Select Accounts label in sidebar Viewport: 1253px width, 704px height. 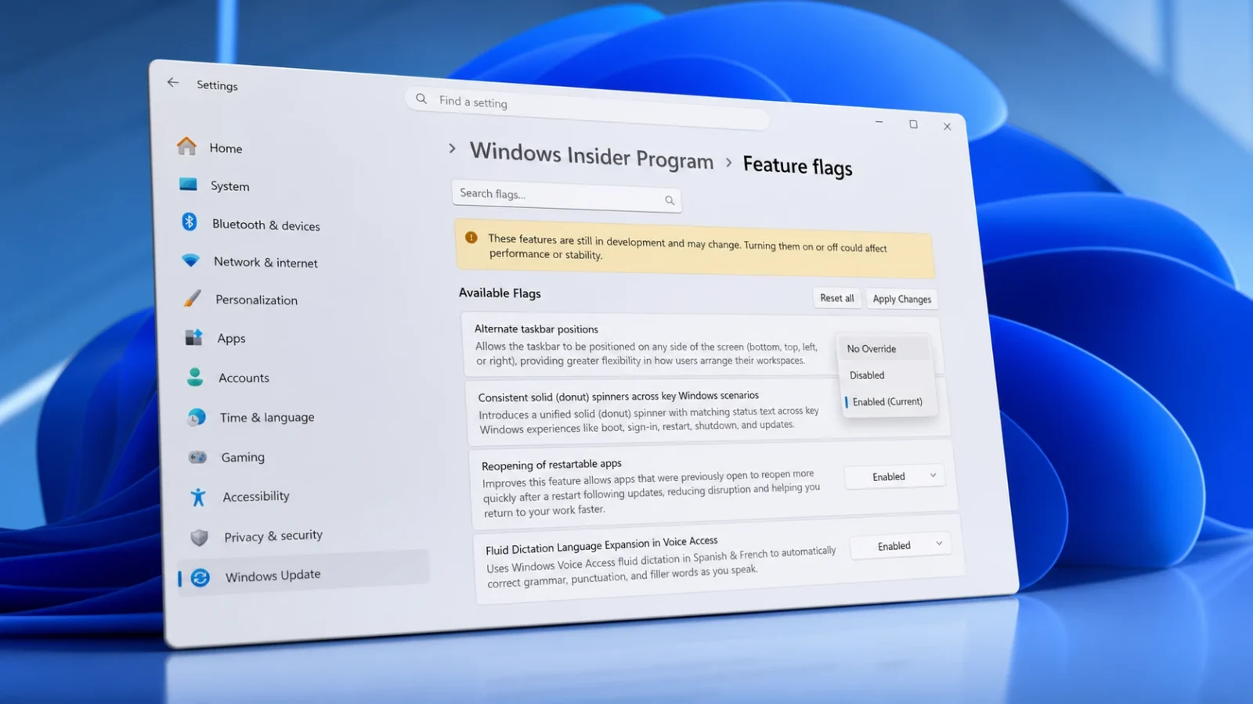[x=244, y=378]
